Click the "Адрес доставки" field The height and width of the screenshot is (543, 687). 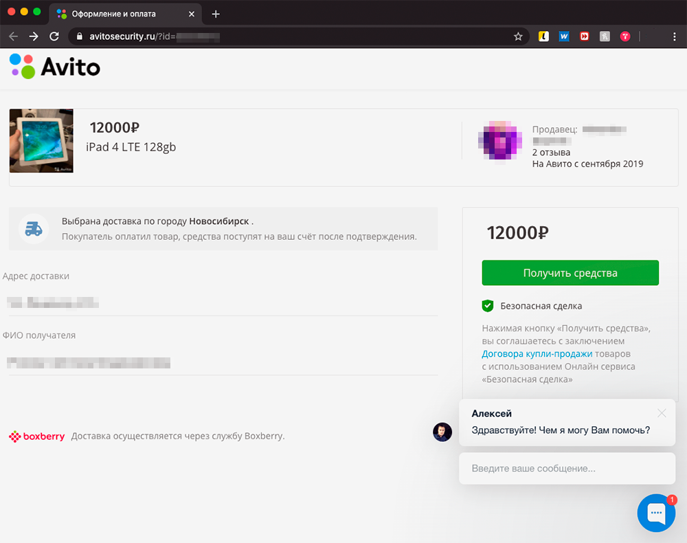(x=223, y=303)
